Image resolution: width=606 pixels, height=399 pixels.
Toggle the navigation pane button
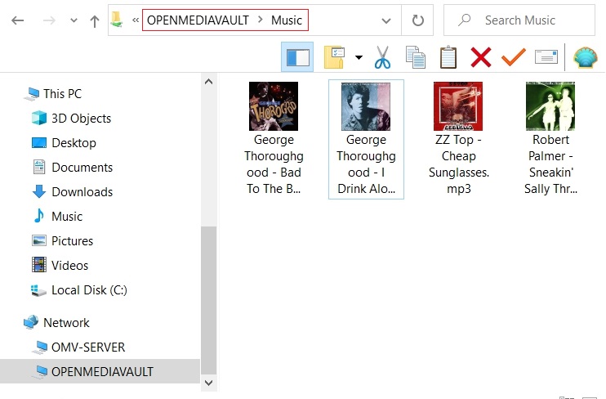(x=296, y=57)
